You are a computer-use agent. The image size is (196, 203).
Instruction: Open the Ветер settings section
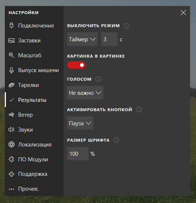click(34, 115)
